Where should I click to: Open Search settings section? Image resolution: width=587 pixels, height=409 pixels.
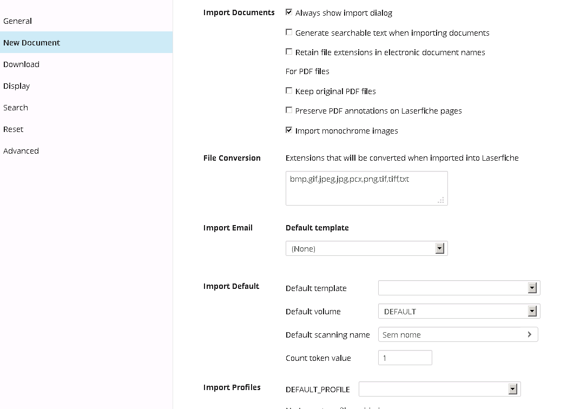pyautogui.click(x=16, y=108)
